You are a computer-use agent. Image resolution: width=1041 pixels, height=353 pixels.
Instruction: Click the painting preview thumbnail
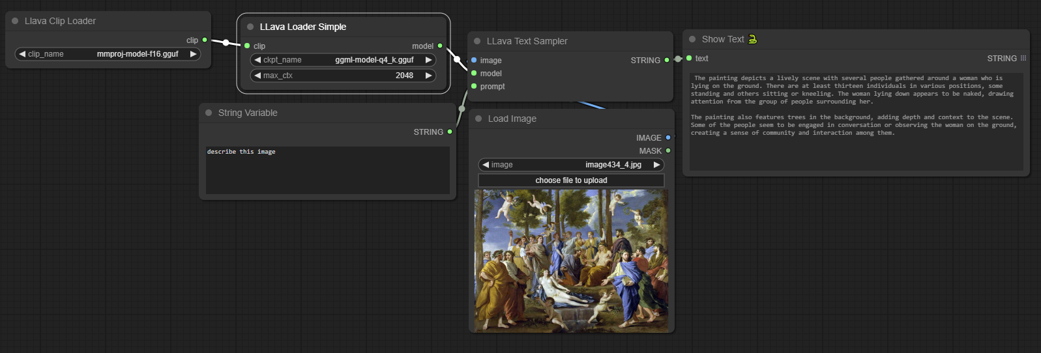pos(572,261)
